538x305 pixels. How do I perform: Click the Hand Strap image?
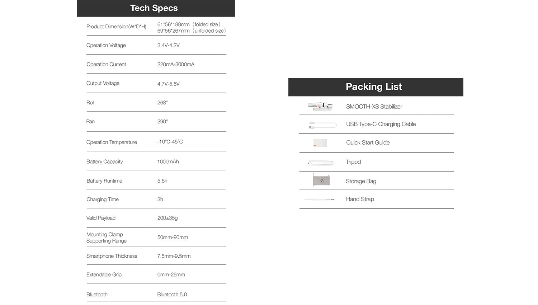tap(319, 199)
